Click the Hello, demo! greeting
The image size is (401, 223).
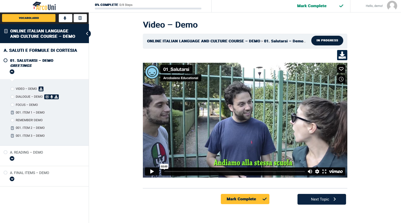point(374,6)
